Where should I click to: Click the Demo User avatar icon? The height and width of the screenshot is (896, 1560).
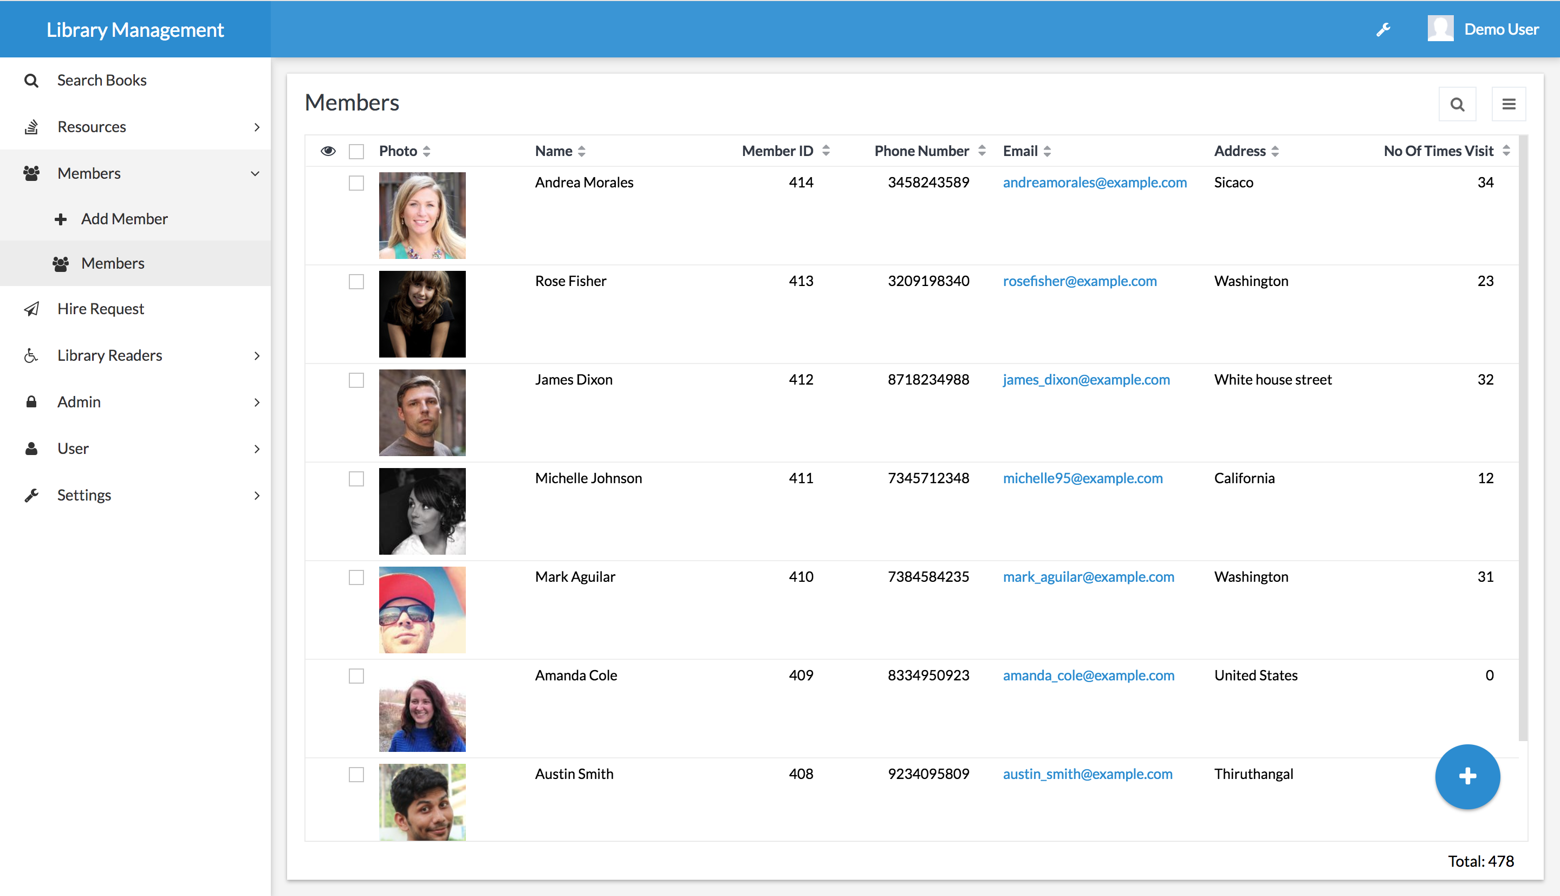pyautogui.click(x=1440, y=29)
